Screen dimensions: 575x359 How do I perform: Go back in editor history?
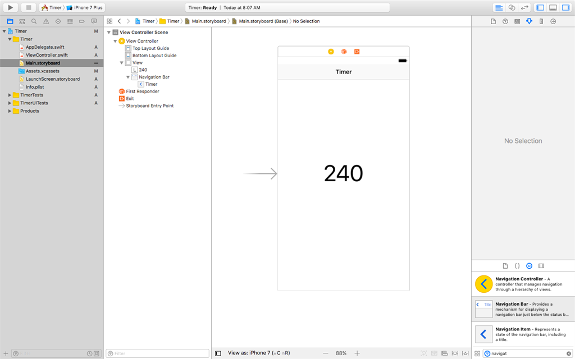tap(119, 21)
